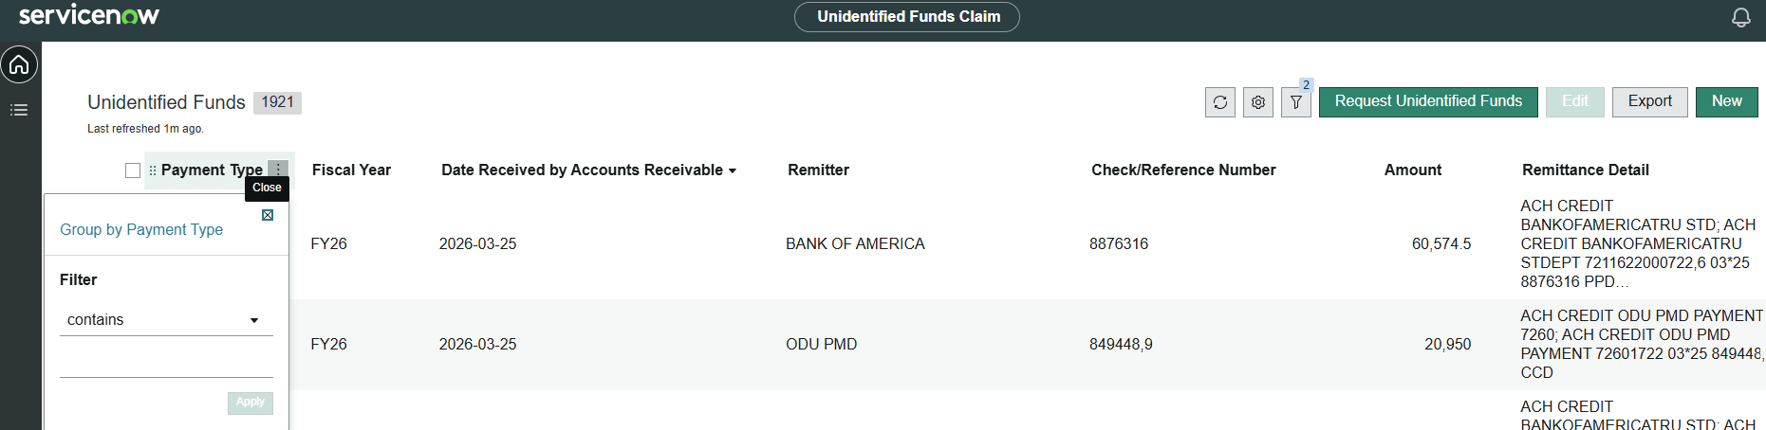Click the Apply filter button
The width and height of the screenshot is (1766, 430).
click(251, 403)
